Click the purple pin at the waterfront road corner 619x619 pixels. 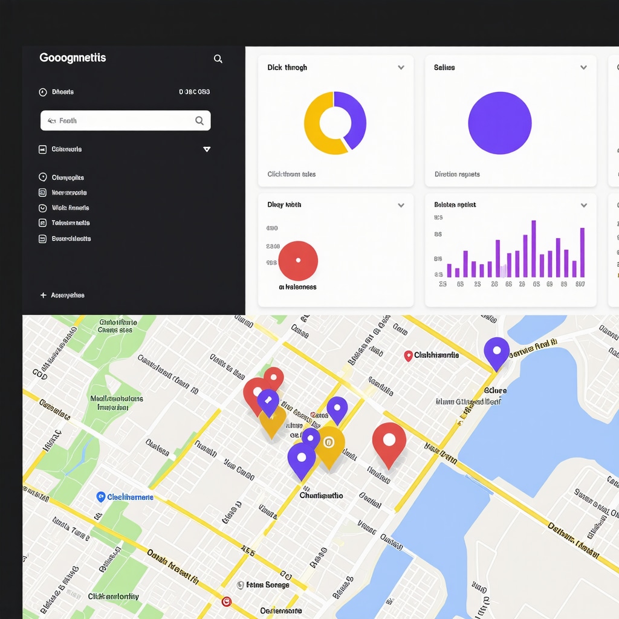497,353
